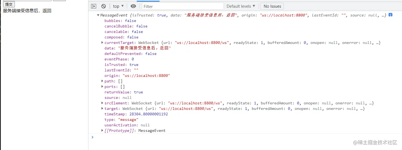Screen dimensions: 402x150
Task: Select the 'lastEventId' property row
Action: [x=121, y=70]
